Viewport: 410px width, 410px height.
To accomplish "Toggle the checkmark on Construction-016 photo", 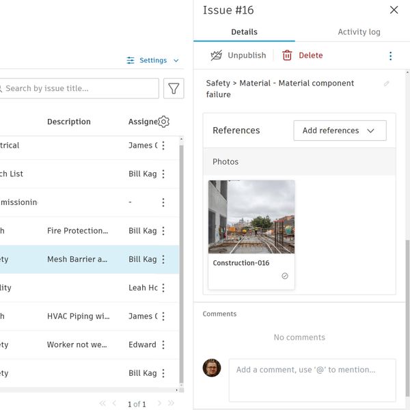I will tap(285, 276).
